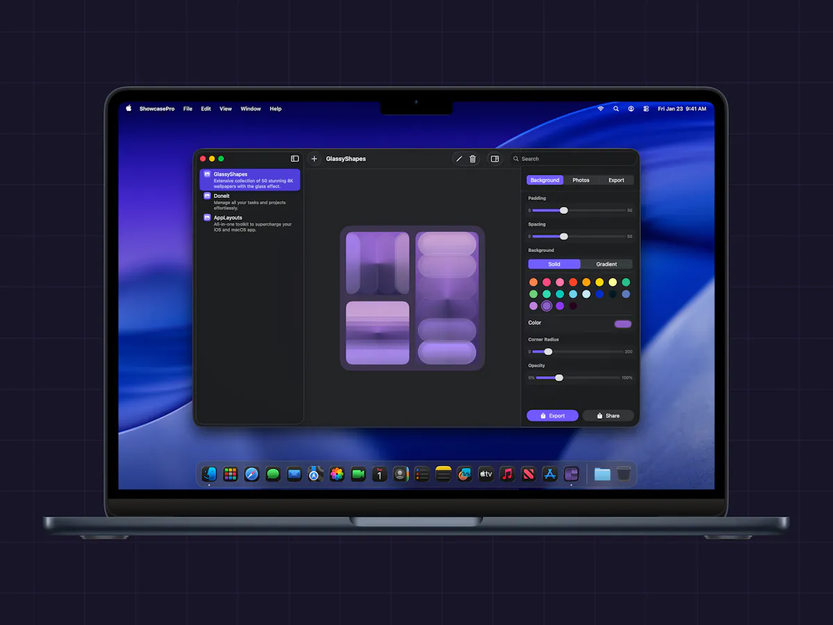Image resolution: width=833 pixels, height=625 pixels.
Task: Click the ShowcasePro icon in Dock
Action: (x=571, y=474)
